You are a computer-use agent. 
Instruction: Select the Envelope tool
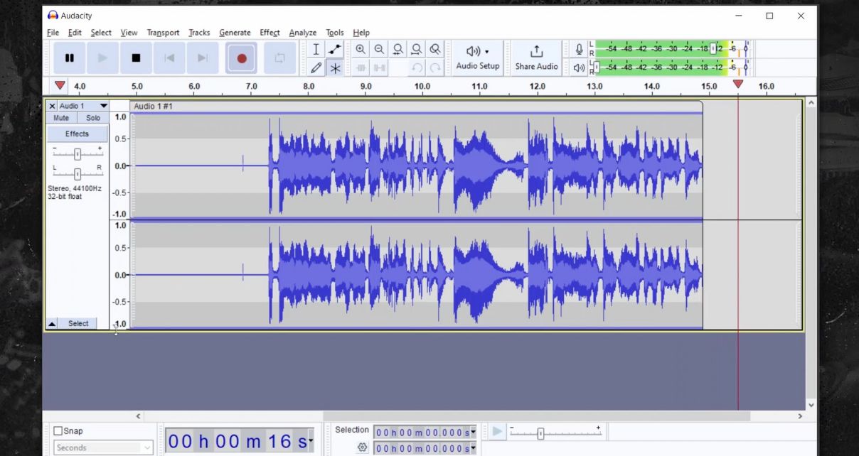(x=333, y=49)
